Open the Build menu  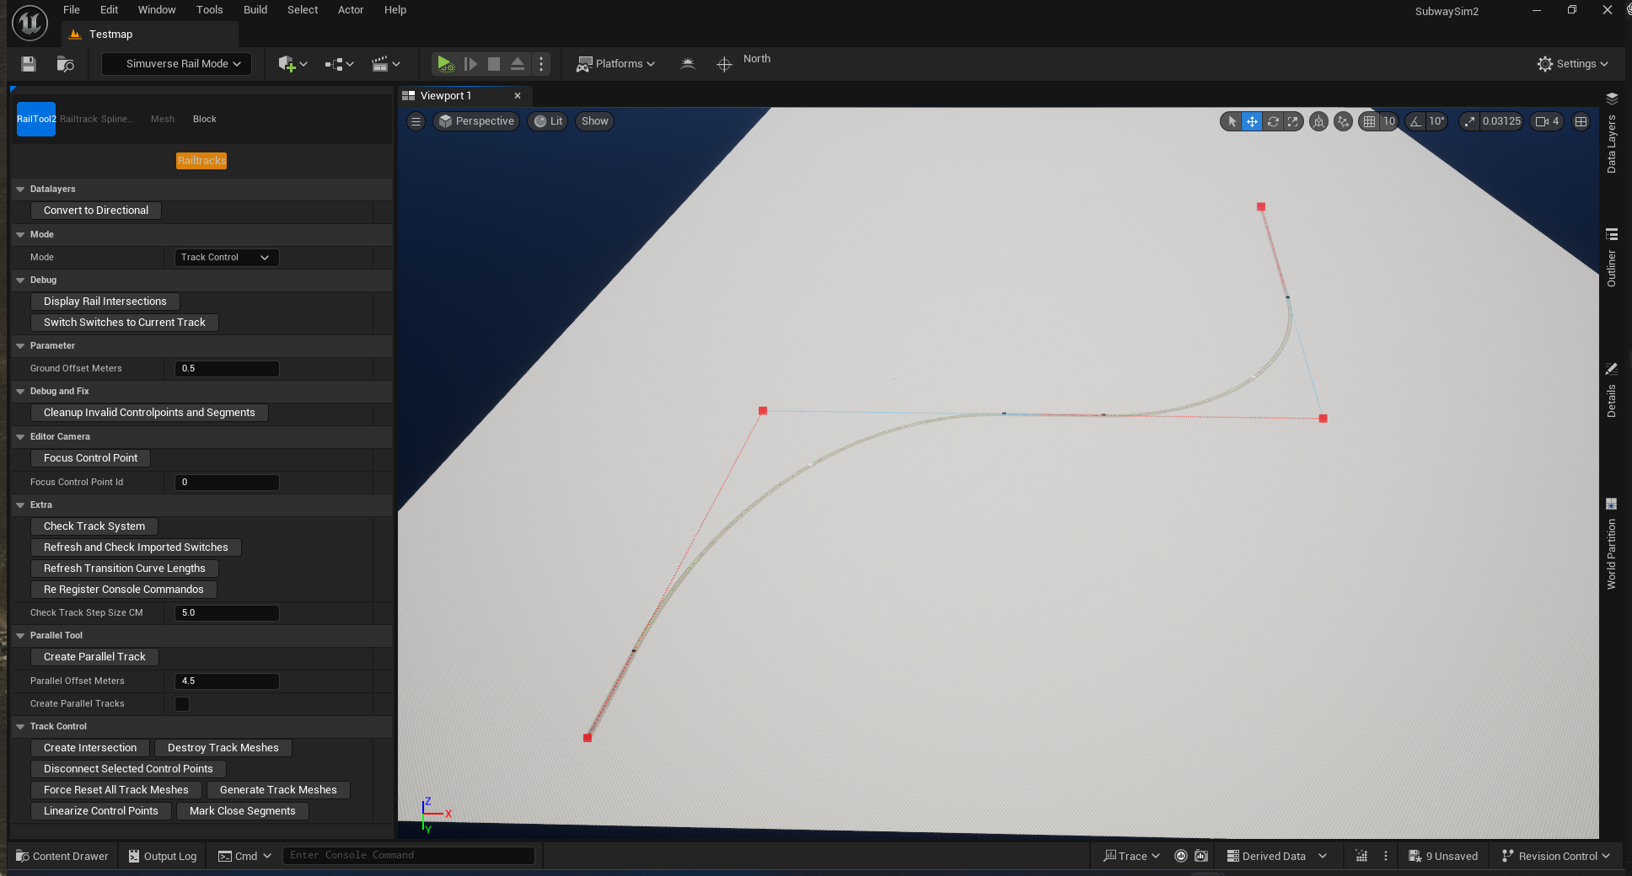pyautogui.click(x=255, y=10)
